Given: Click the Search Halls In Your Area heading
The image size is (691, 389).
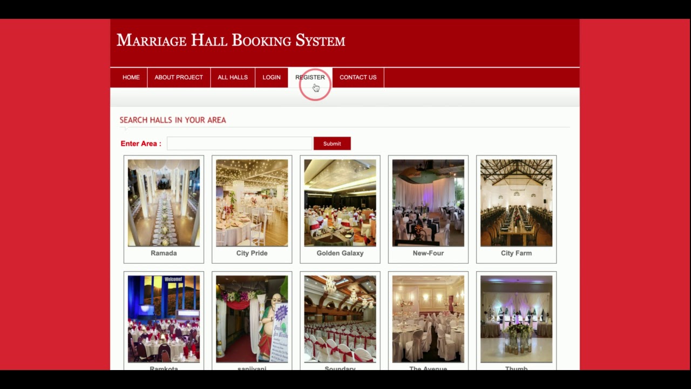Looking at the screenshot, I should [173, 120].
